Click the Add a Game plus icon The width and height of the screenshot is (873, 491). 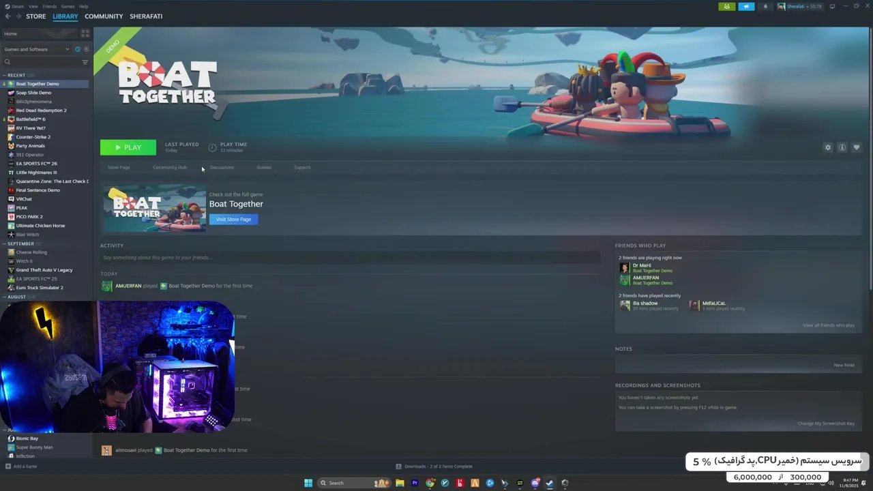(8, 466)
